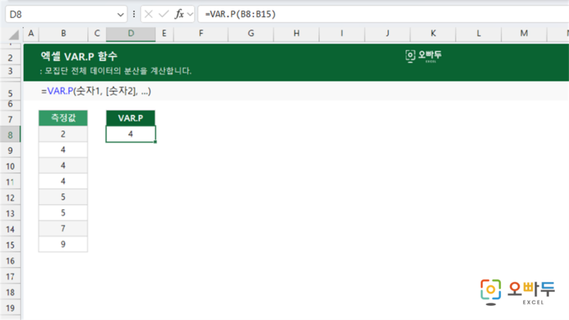Image resolution: width=569 pixels, height=320 pixels.
Task: Select column C header
Action: pos(97,33)
